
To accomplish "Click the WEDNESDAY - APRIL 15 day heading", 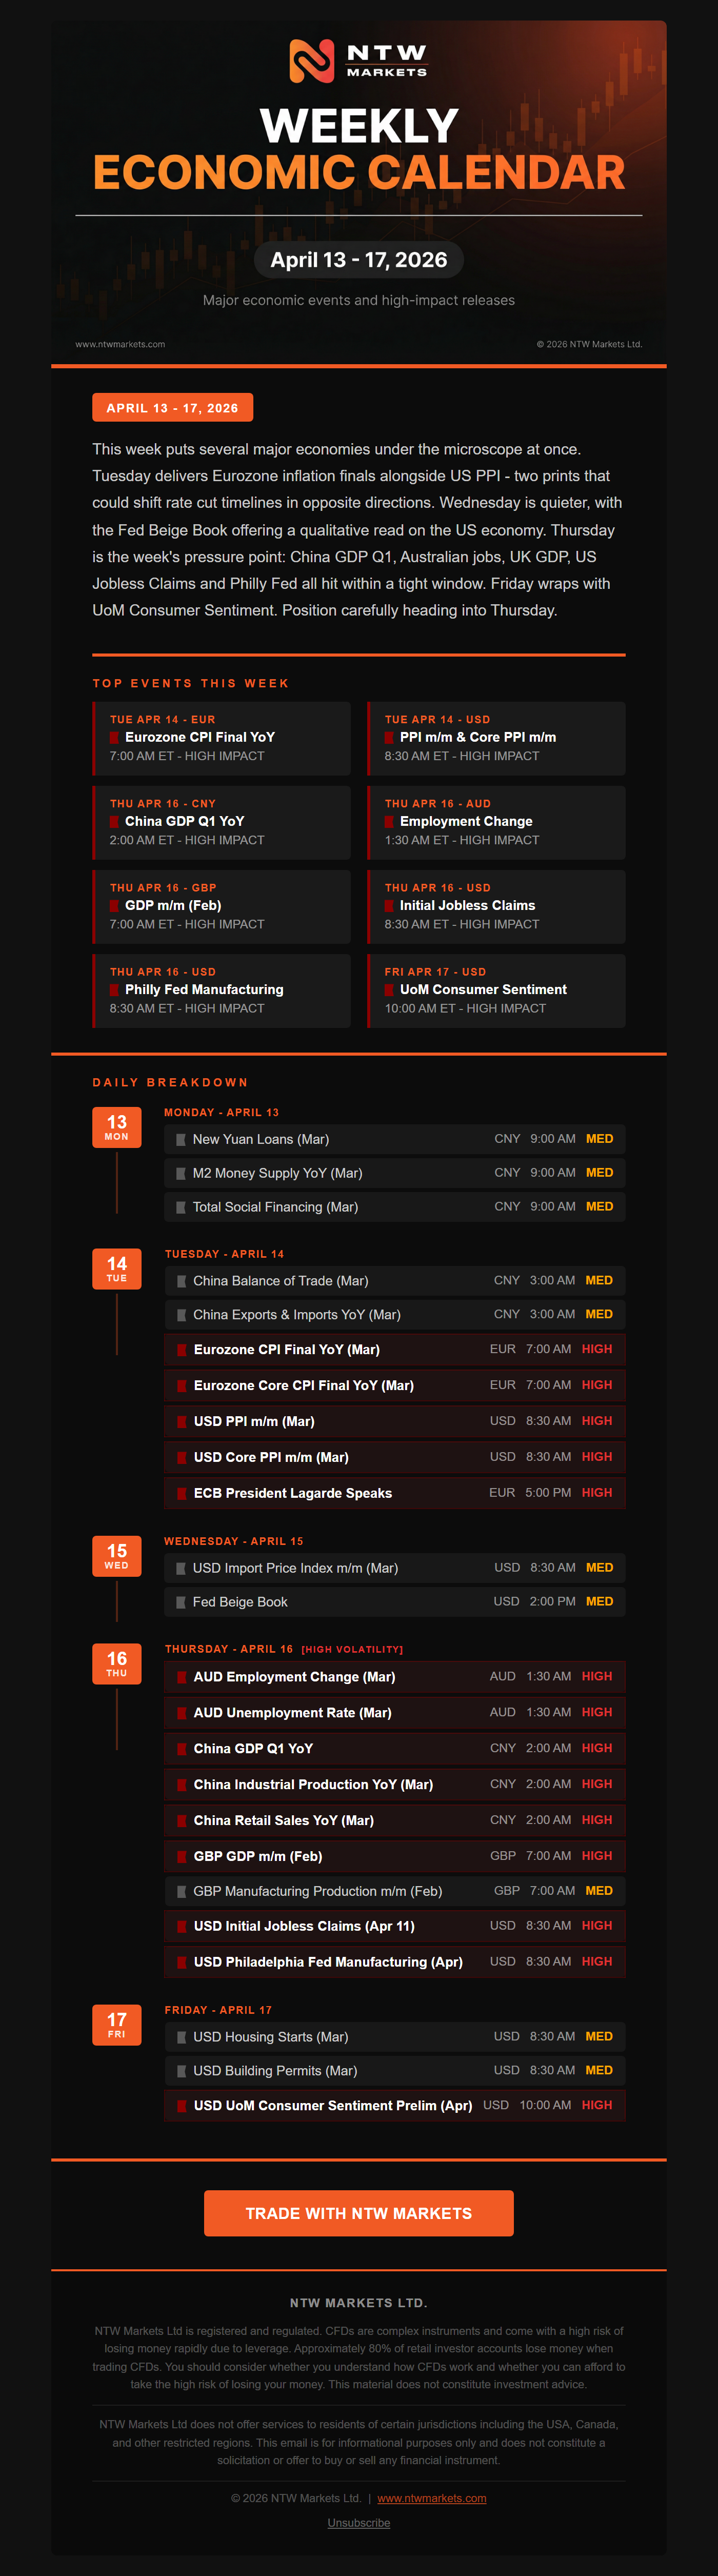I will tap(234, 1541).
